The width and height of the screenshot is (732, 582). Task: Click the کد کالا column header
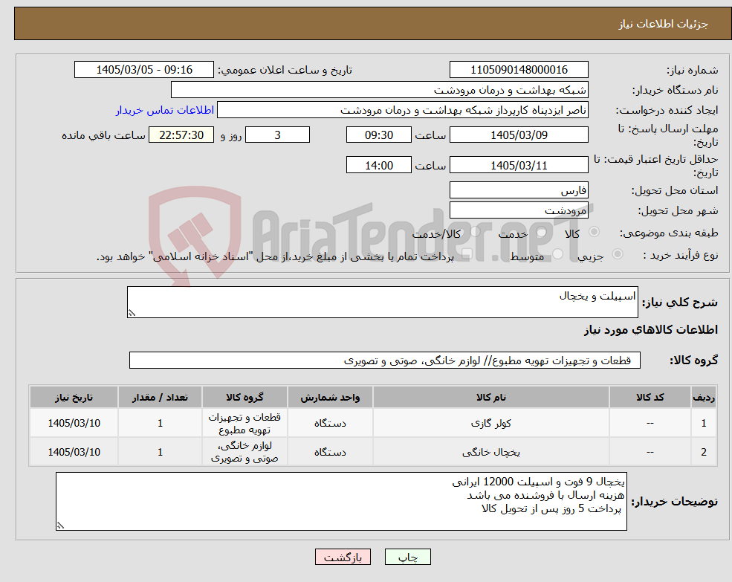(x=650, y=397)
